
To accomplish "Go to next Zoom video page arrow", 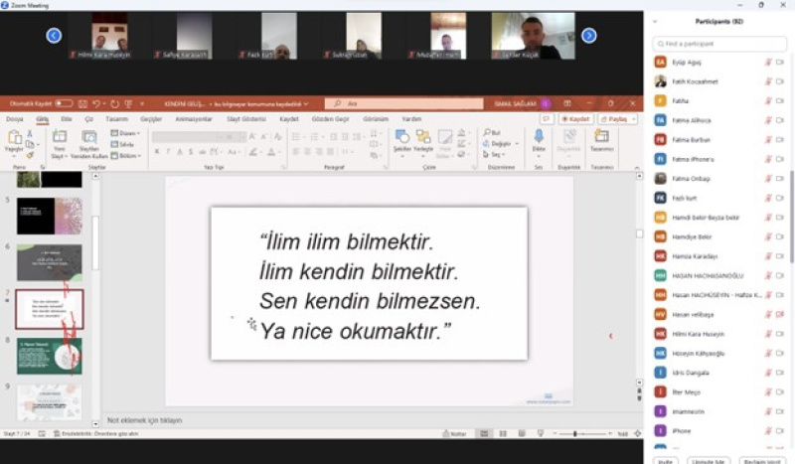I will click(x=588, y=36).
